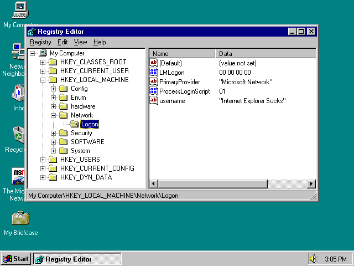354x266 pixels.
Task: Click the HKEY_USERS folder icon
Action: click(x=53, y=160)
